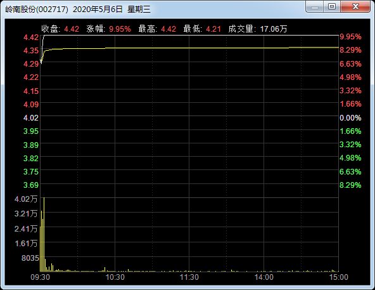Image resolution: width=375 pixels, height=290 pixels.
Task: Click the 4.02 baseline price label
Action: 31,117
